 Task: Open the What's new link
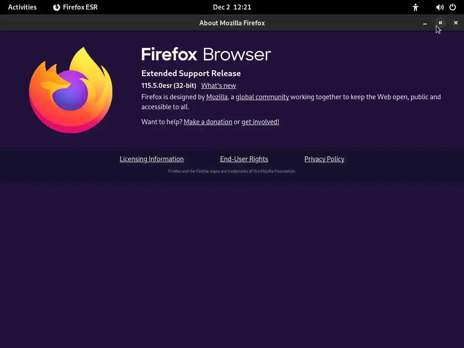click(x=218, y=86)
